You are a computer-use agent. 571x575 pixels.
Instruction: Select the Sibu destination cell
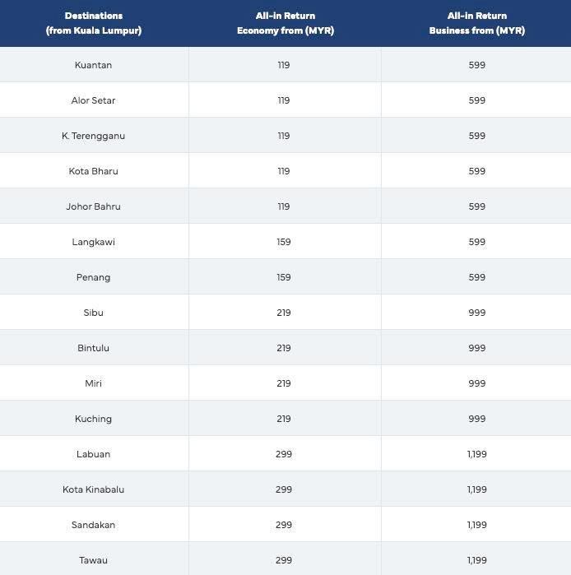pos(93,313)
